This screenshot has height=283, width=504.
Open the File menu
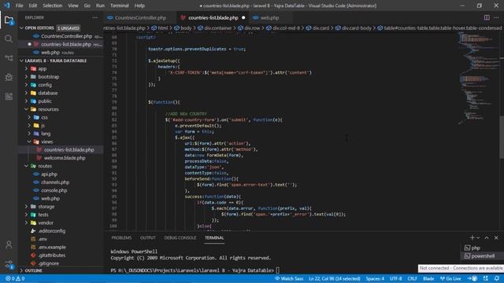click(19, 6)
